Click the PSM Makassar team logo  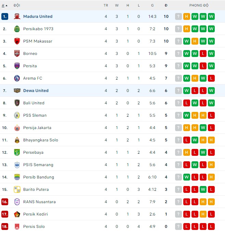(17, 41)
